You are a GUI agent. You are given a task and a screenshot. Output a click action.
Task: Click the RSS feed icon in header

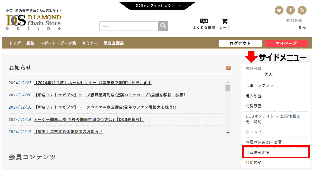click(x=302, y=10)
